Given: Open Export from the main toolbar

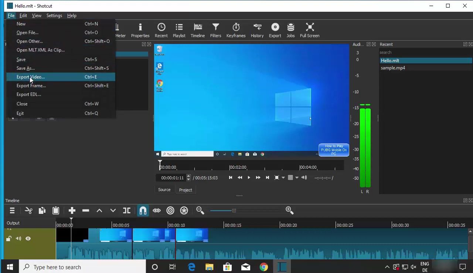Looking at the screenshot, I should 275,30.
